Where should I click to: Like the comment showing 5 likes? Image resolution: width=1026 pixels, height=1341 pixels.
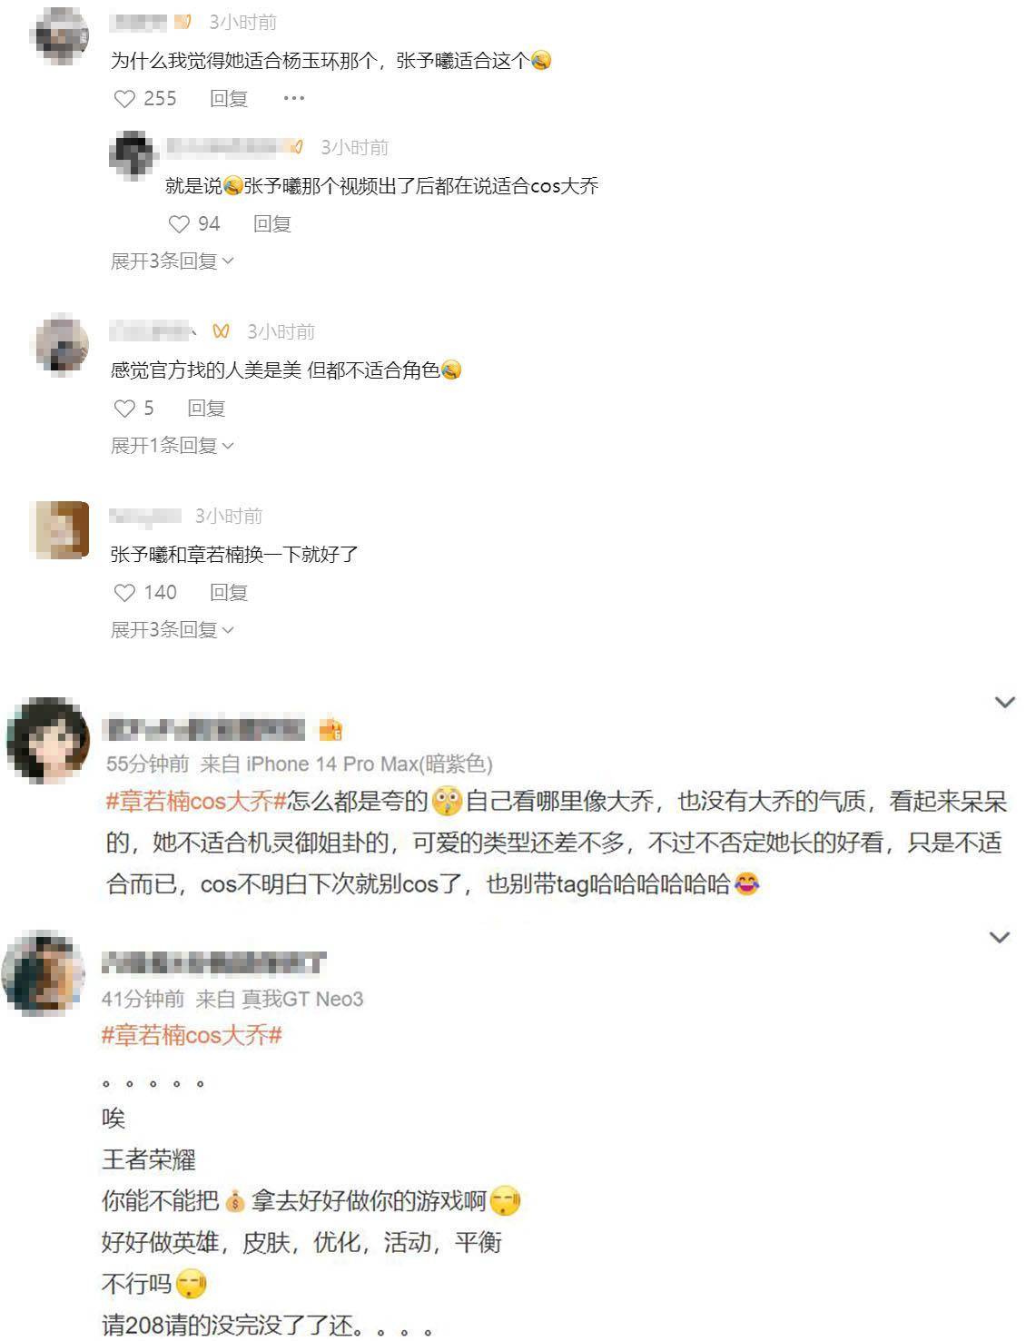pos(124,409)
